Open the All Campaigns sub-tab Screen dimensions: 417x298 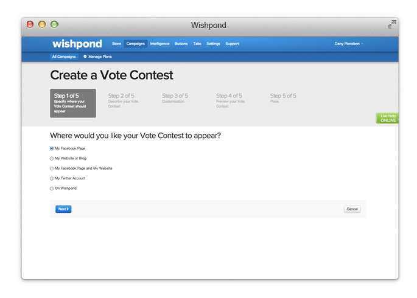tap(64, 57)
